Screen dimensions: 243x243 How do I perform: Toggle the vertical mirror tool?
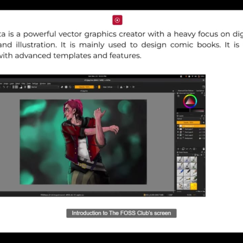point(127,87)
